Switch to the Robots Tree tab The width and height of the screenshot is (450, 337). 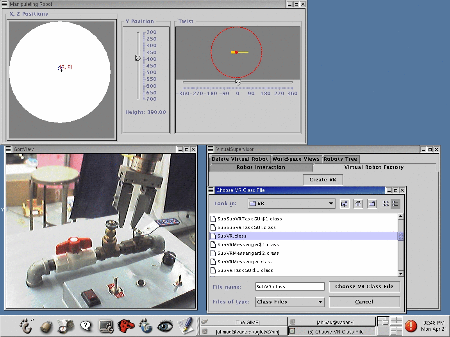click(x=341, y=159)
